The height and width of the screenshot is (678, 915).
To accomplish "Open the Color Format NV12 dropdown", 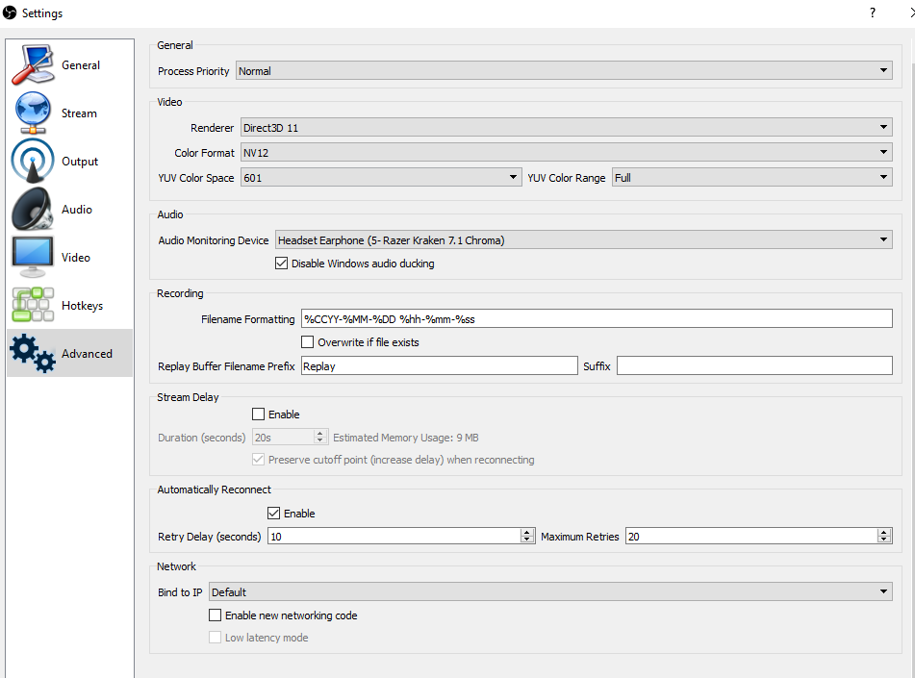I will (566, 152).
